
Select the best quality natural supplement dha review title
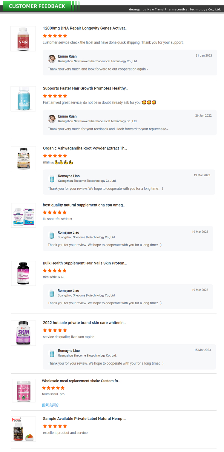[x=84, y=205]
